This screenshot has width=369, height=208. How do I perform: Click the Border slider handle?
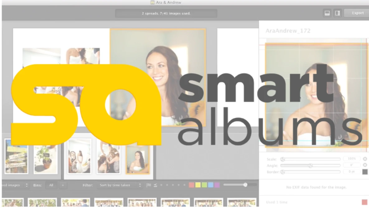[283, 172]
